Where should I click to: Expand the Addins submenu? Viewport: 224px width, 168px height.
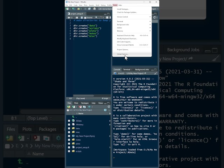[132, 28]
